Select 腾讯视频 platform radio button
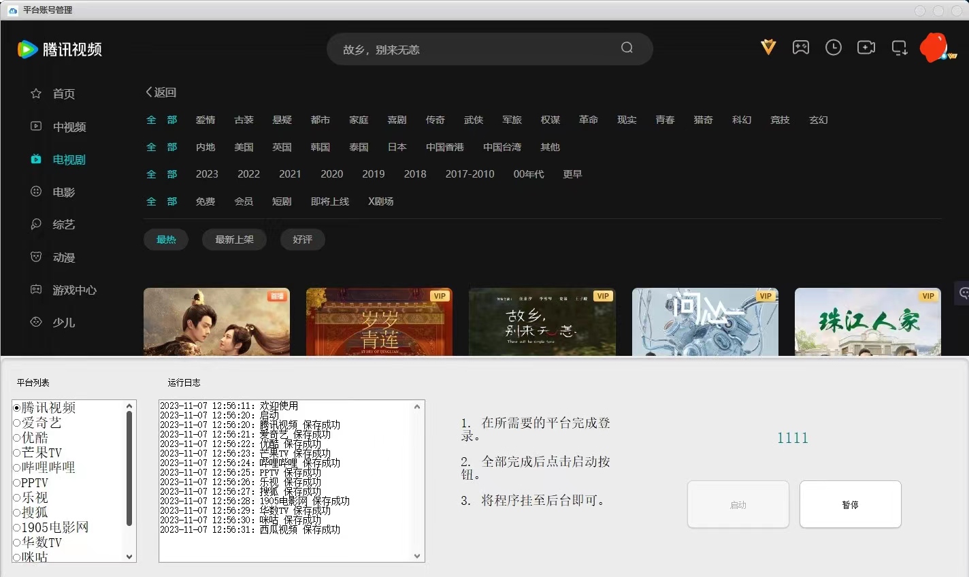This screenshot has width=969, height=577. point(17,408)
